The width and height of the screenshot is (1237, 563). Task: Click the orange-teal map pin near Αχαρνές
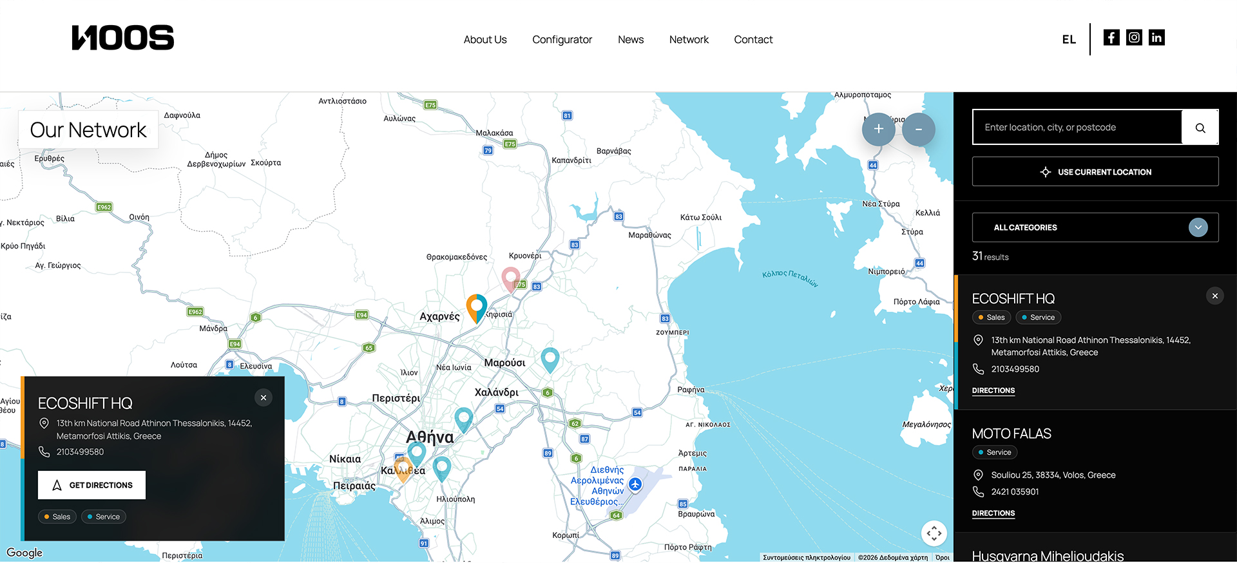pos(476,308)
